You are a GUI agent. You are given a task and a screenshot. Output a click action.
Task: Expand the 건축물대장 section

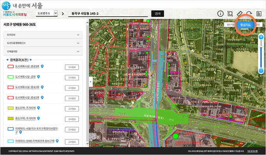point(43,51)
